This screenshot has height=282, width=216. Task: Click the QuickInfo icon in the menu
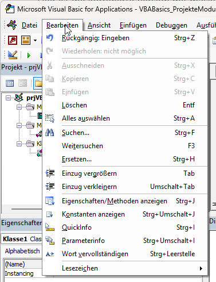50,227
